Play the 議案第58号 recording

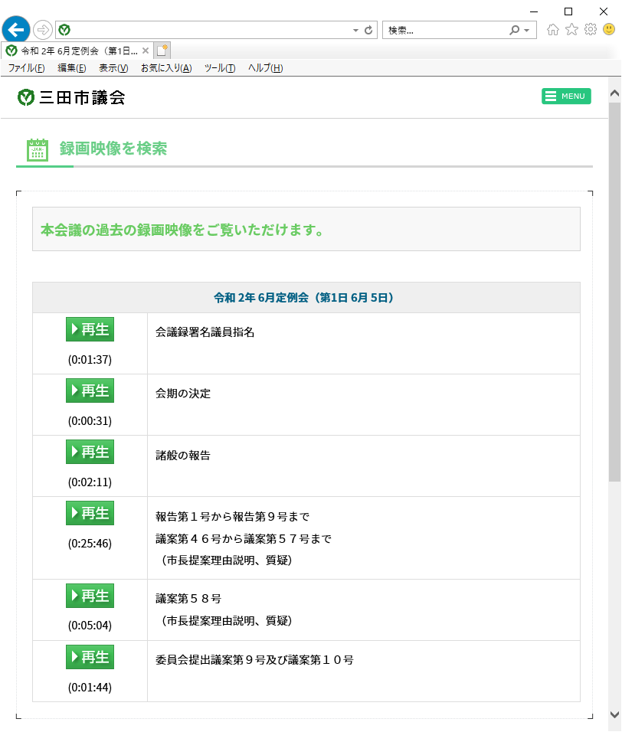pyautogui.click(x=90, y=596)
